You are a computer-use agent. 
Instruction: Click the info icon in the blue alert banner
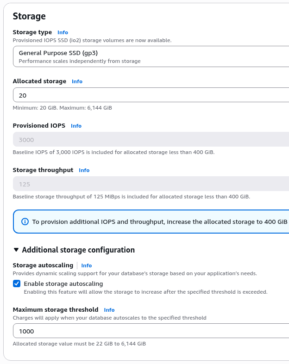pyautogui.click(x=25, y=222)
